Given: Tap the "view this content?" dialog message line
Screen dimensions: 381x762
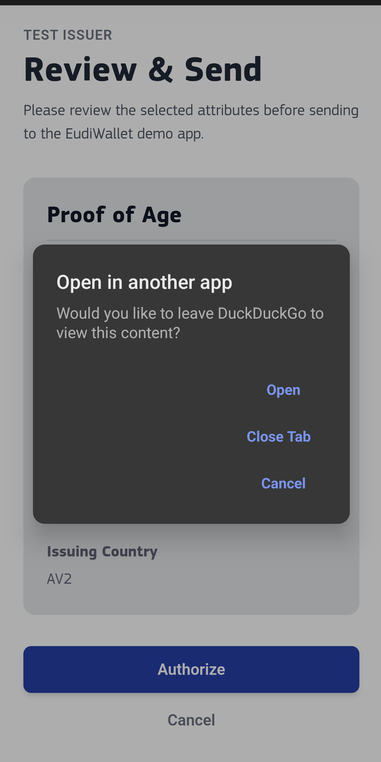Looking at the screenshot, I should tap(118, 333).
